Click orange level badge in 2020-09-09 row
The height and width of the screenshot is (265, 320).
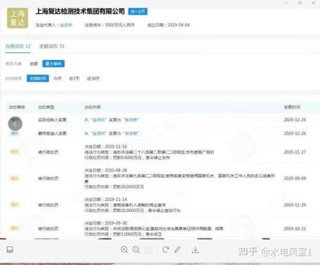(14, 178)
